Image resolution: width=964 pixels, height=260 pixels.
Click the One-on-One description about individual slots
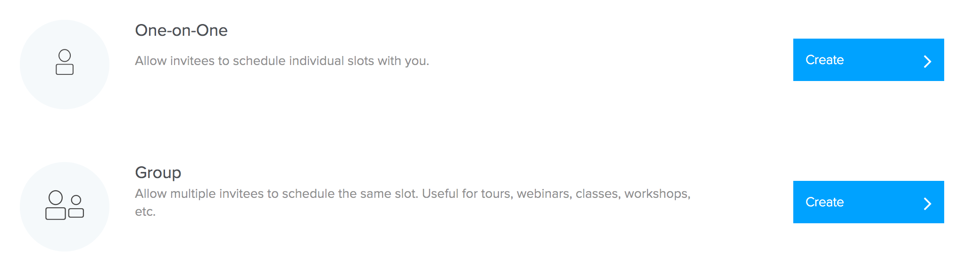click(282, 61)
